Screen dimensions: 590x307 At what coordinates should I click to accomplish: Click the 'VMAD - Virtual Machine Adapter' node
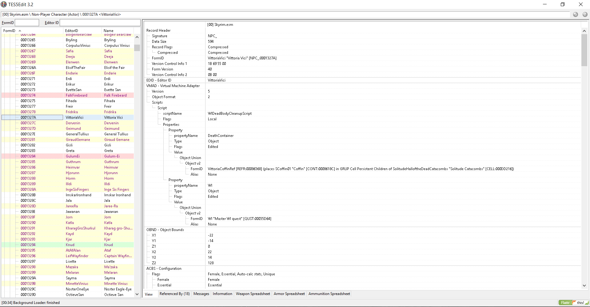[173, 86]
